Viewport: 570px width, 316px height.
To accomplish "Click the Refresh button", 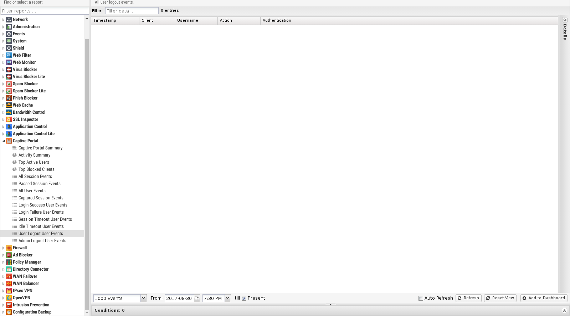I will point(468,298).
